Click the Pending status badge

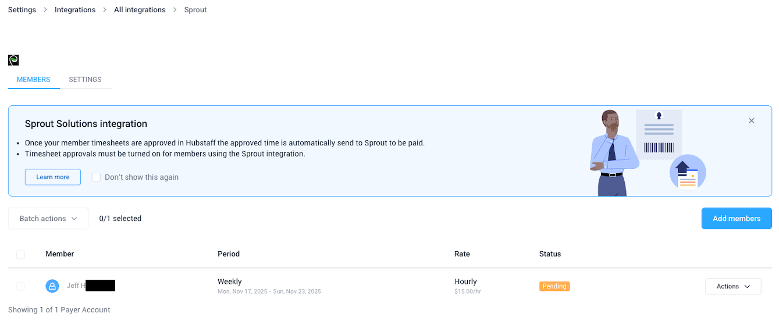click(554, 287)
